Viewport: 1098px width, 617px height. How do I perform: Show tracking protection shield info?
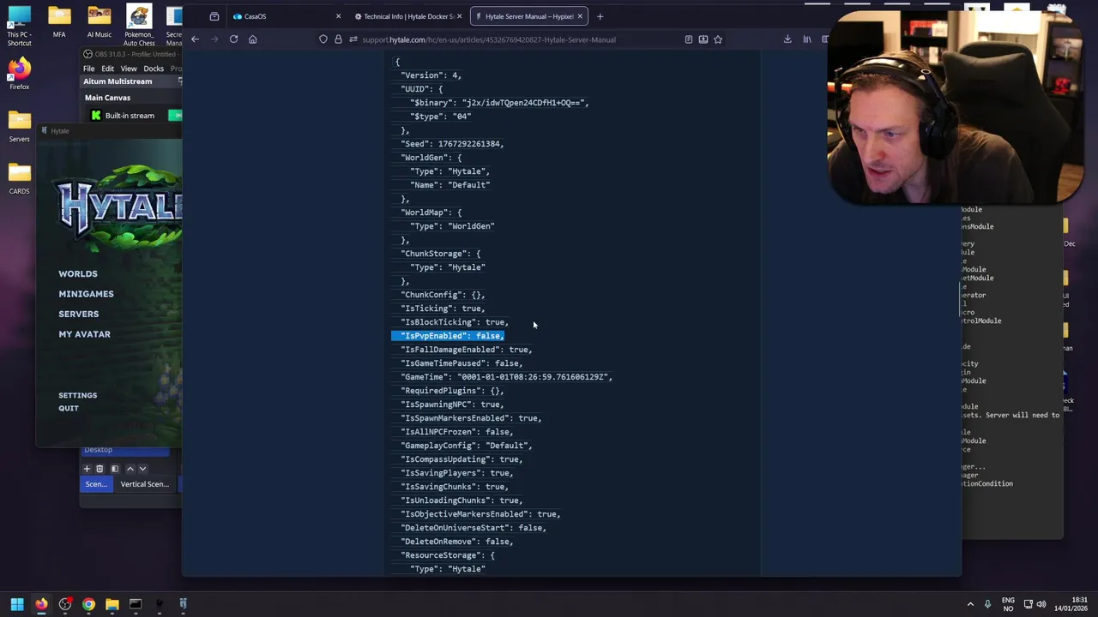(x=323, y=39)
